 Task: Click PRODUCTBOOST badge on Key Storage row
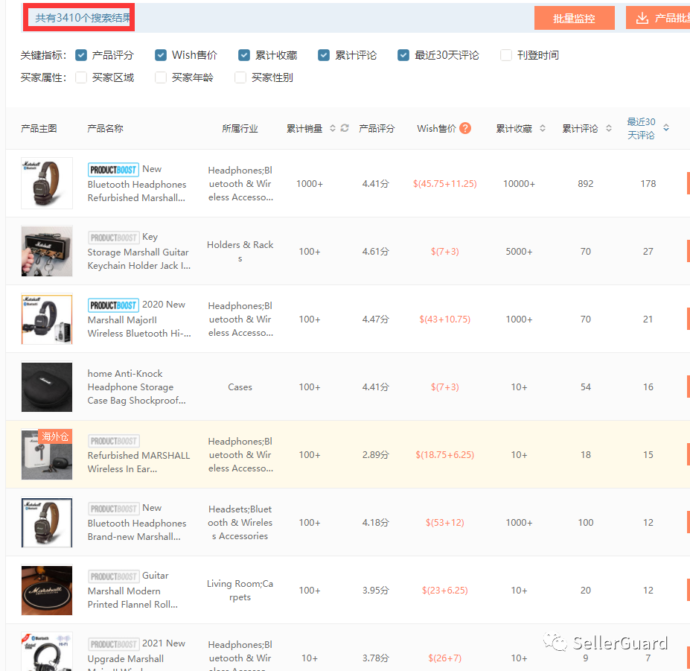click(114, 238)
